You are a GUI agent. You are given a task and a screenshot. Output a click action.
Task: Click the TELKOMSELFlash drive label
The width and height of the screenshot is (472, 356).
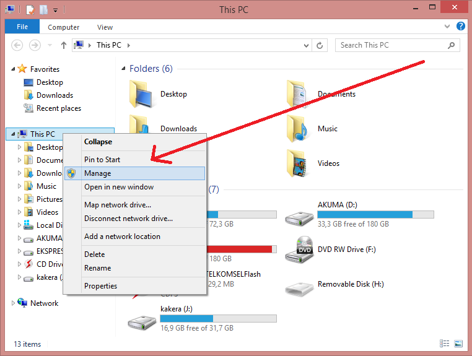(x=234, y=274)
